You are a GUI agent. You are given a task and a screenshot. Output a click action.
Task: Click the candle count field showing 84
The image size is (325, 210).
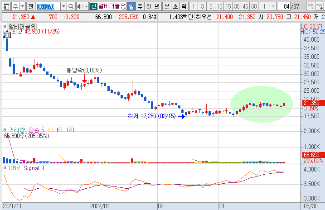pyautogui.click(x=284, y=7)
